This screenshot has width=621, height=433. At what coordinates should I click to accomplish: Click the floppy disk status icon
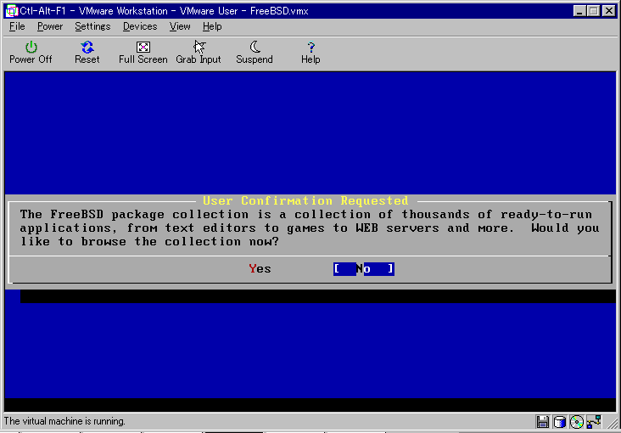[542, 421]
